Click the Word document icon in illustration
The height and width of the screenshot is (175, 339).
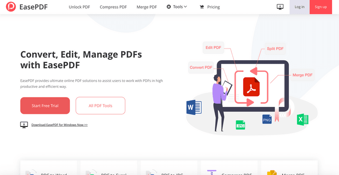[x=194, y=107]
